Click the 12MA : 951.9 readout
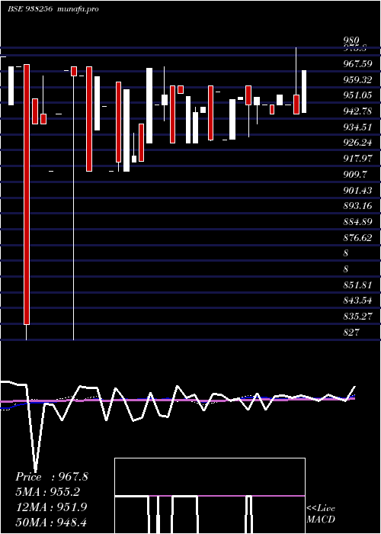 point(52,507)
